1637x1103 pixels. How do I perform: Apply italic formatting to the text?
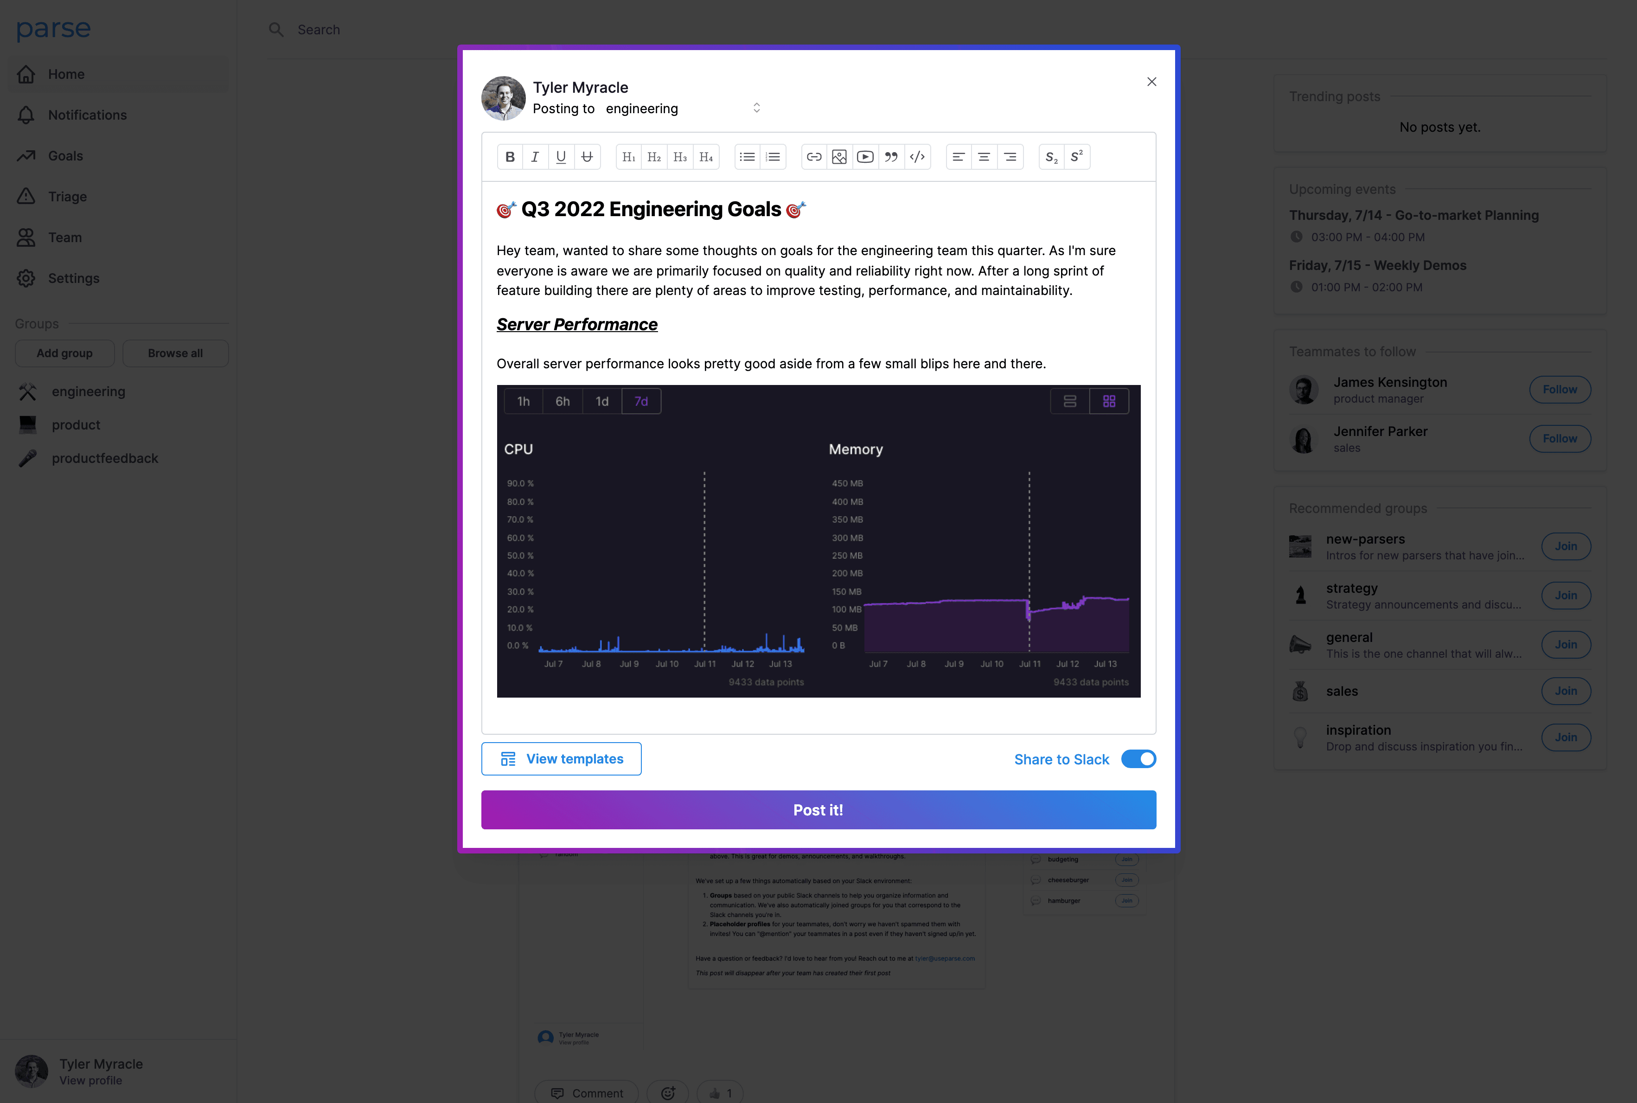coord(535,157)
